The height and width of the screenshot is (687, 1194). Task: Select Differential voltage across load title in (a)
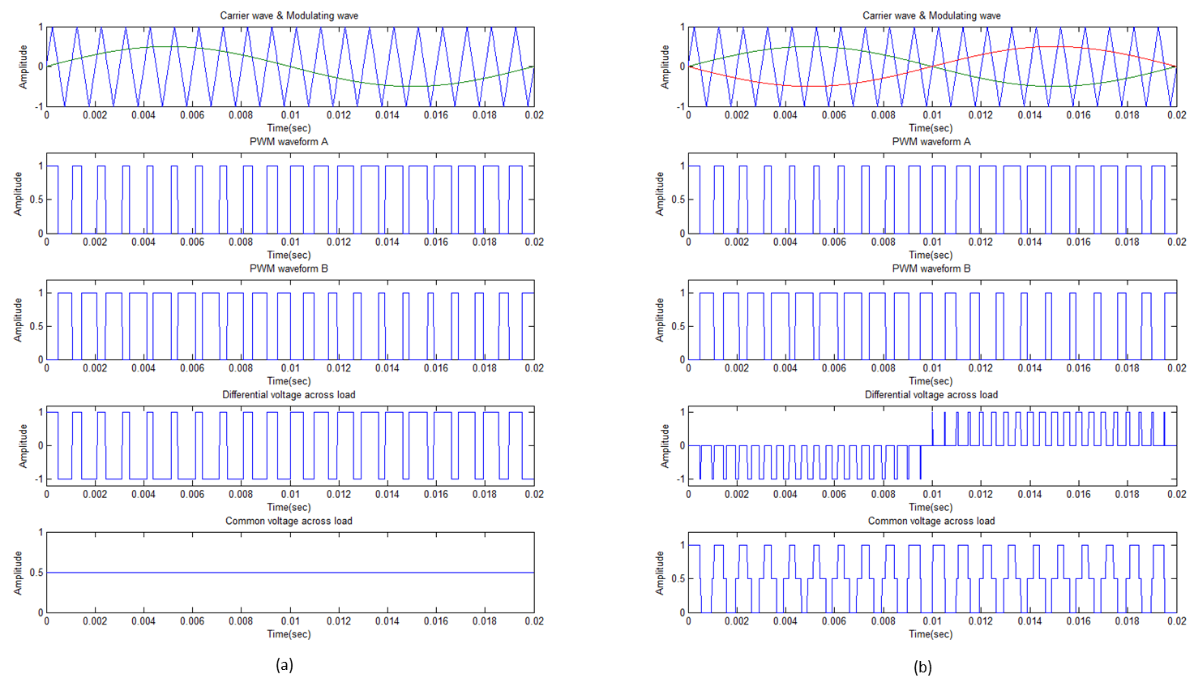[289, 395]
